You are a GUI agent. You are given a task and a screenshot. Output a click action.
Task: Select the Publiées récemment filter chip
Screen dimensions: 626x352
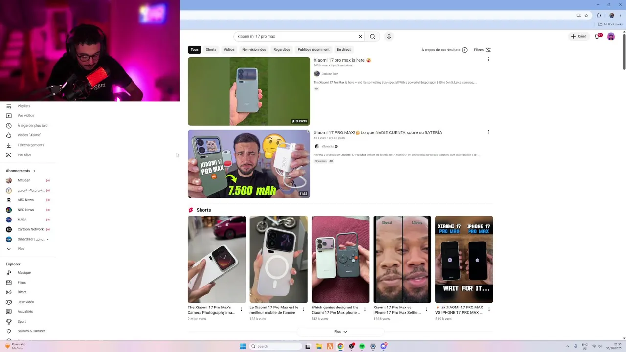point(313,49)
